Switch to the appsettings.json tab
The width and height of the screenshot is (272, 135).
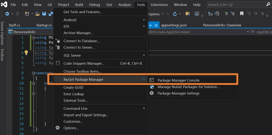click(x=174, y=25)
